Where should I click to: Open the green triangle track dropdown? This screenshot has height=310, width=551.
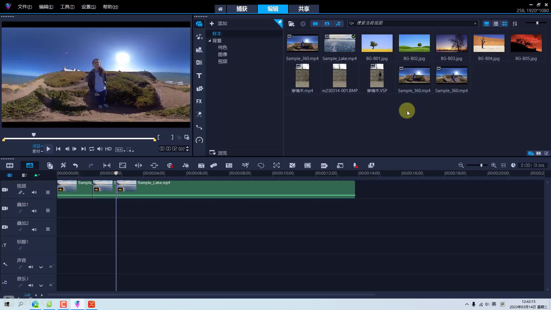37,175
